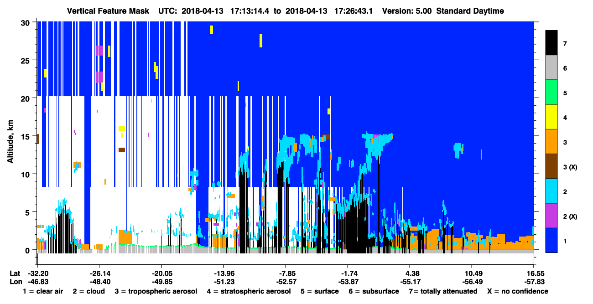Image resolution: width=593 pixels, height=304 pixels.
Task: Click the longitude value "-53.87"
Action: 348,282
